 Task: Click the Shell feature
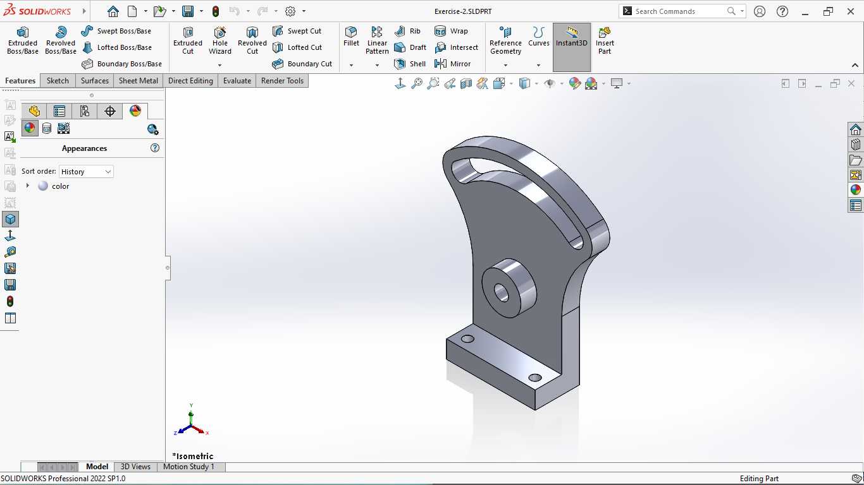pos(410,64)
